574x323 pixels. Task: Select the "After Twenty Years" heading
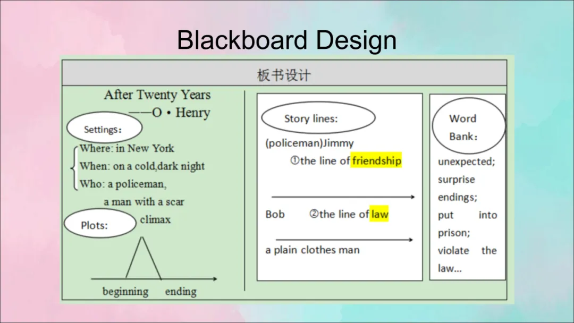pyautogui.click(x=157, y=95)
